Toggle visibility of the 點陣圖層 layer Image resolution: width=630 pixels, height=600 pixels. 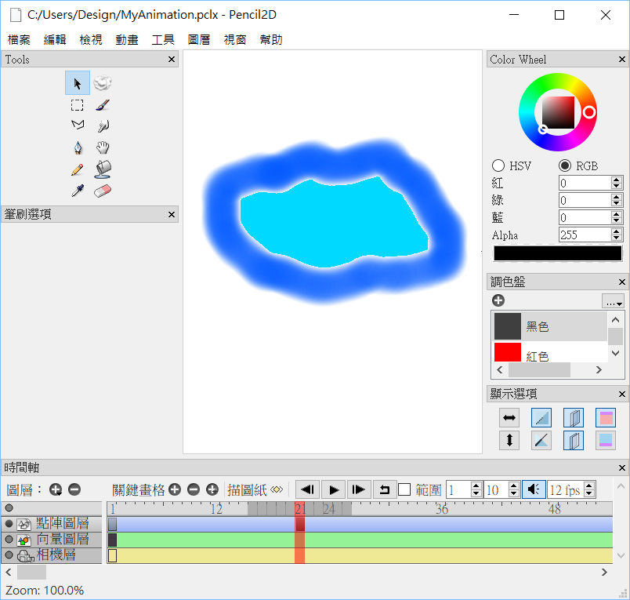9,524
